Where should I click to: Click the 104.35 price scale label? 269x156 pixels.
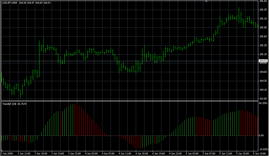pos(263,81)
